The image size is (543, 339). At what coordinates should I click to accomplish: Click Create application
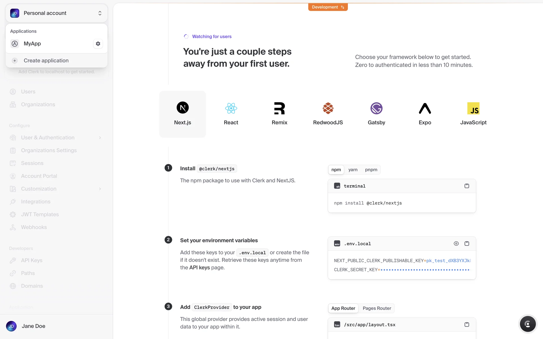(x=46, y=60)
